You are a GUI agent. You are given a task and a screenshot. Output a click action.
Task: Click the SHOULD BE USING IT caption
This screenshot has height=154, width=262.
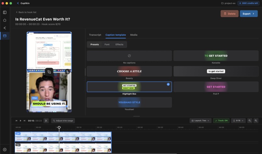pos(49,104)
